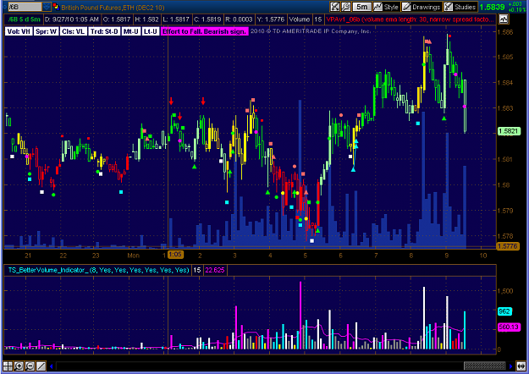
Task: Open the Style menu
Action: [386, 7]
